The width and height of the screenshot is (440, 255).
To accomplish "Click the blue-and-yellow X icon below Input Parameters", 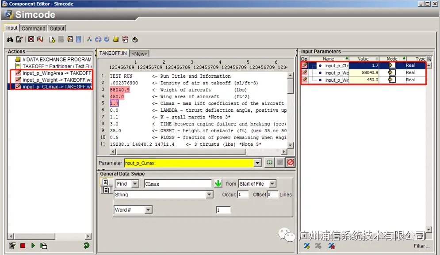I will pos(307,246).
